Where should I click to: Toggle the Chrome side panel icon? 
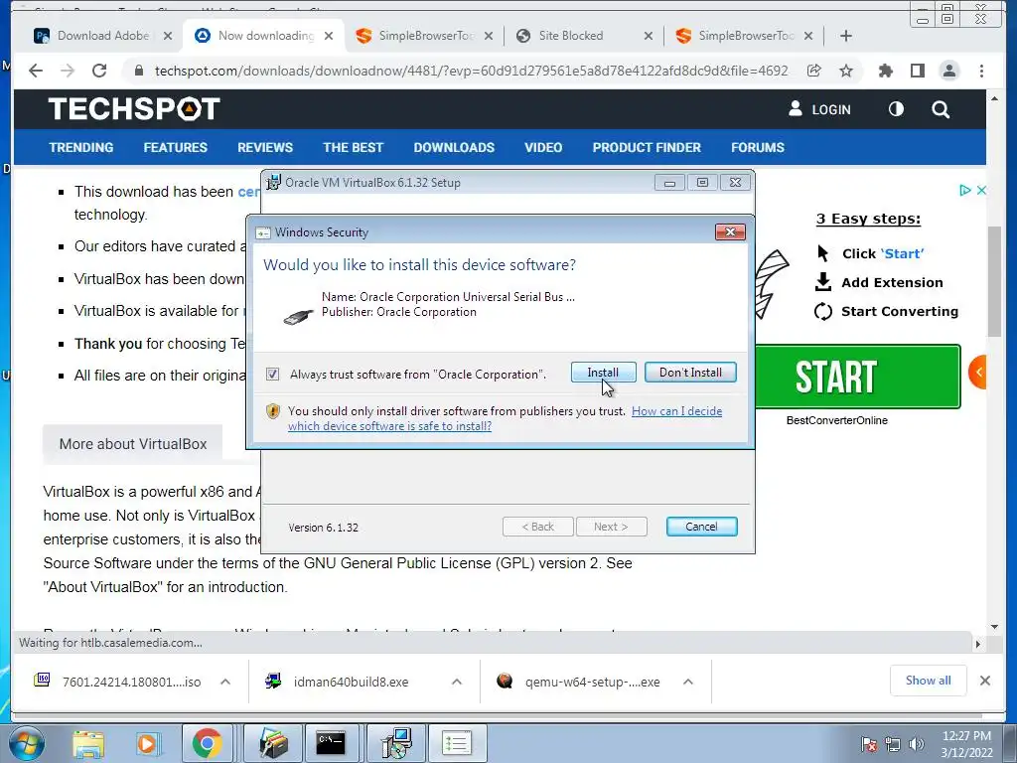(917, 71)
